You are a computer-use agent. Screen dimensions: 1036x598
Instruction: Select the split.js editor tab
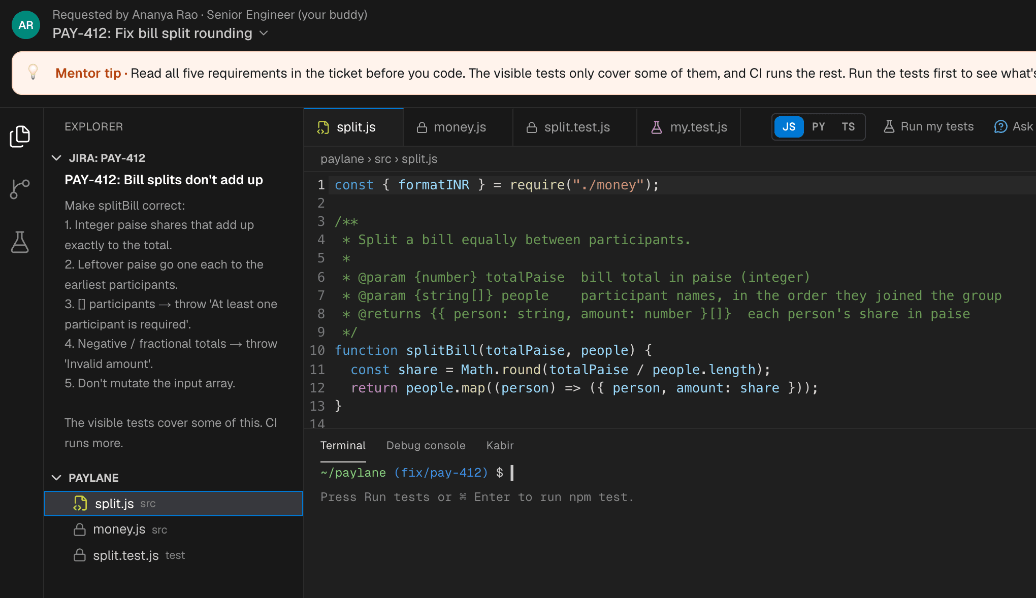point(353,127)
